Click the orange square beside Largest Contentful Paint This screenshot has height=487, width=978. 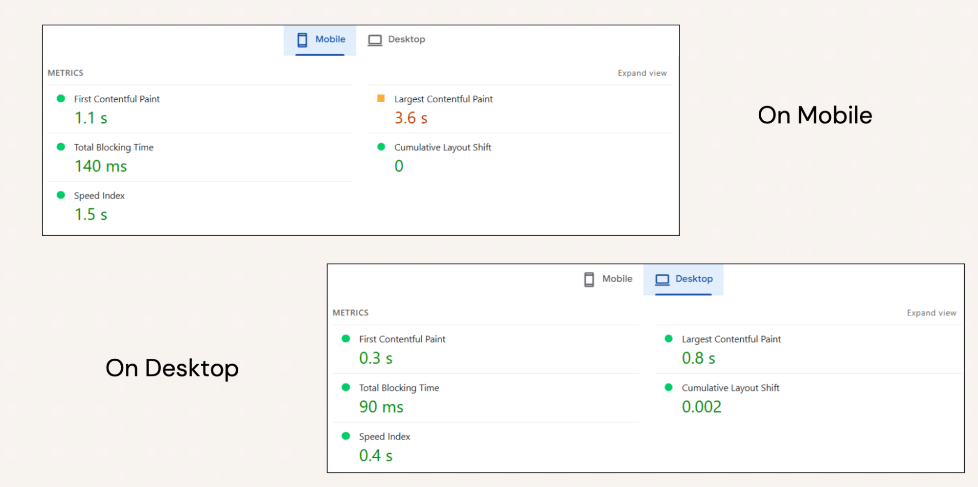click(381, 98)
